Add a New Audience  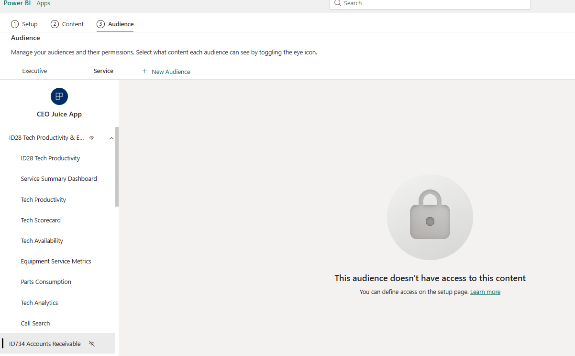(166, 72)
